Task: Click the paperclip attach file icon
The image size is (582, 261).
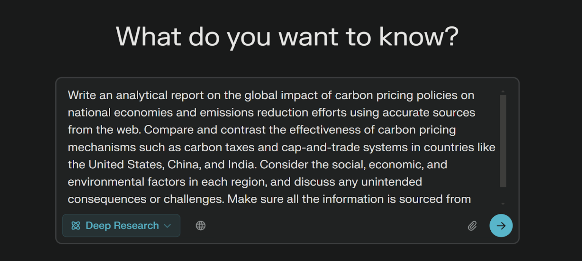Action: (472, 226)
